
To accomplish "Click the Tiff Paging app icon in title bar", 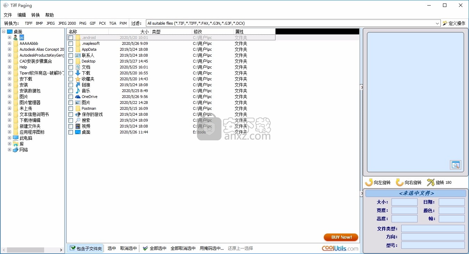I will [6, 5].
